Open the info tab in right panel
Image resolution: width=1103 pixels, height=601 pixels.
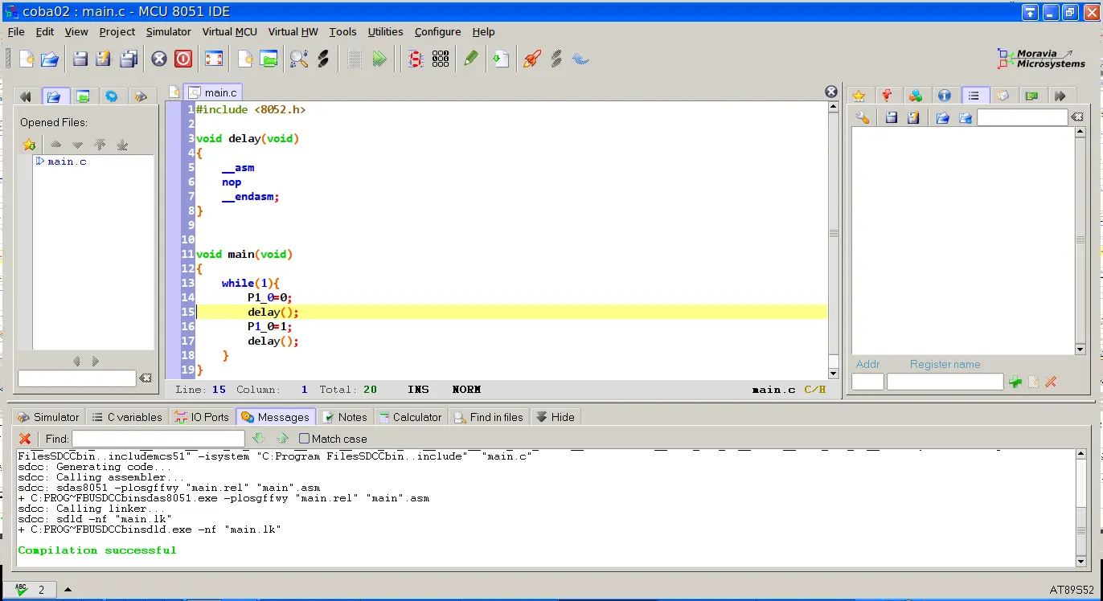pyautogui.click(x=945, y=96)
